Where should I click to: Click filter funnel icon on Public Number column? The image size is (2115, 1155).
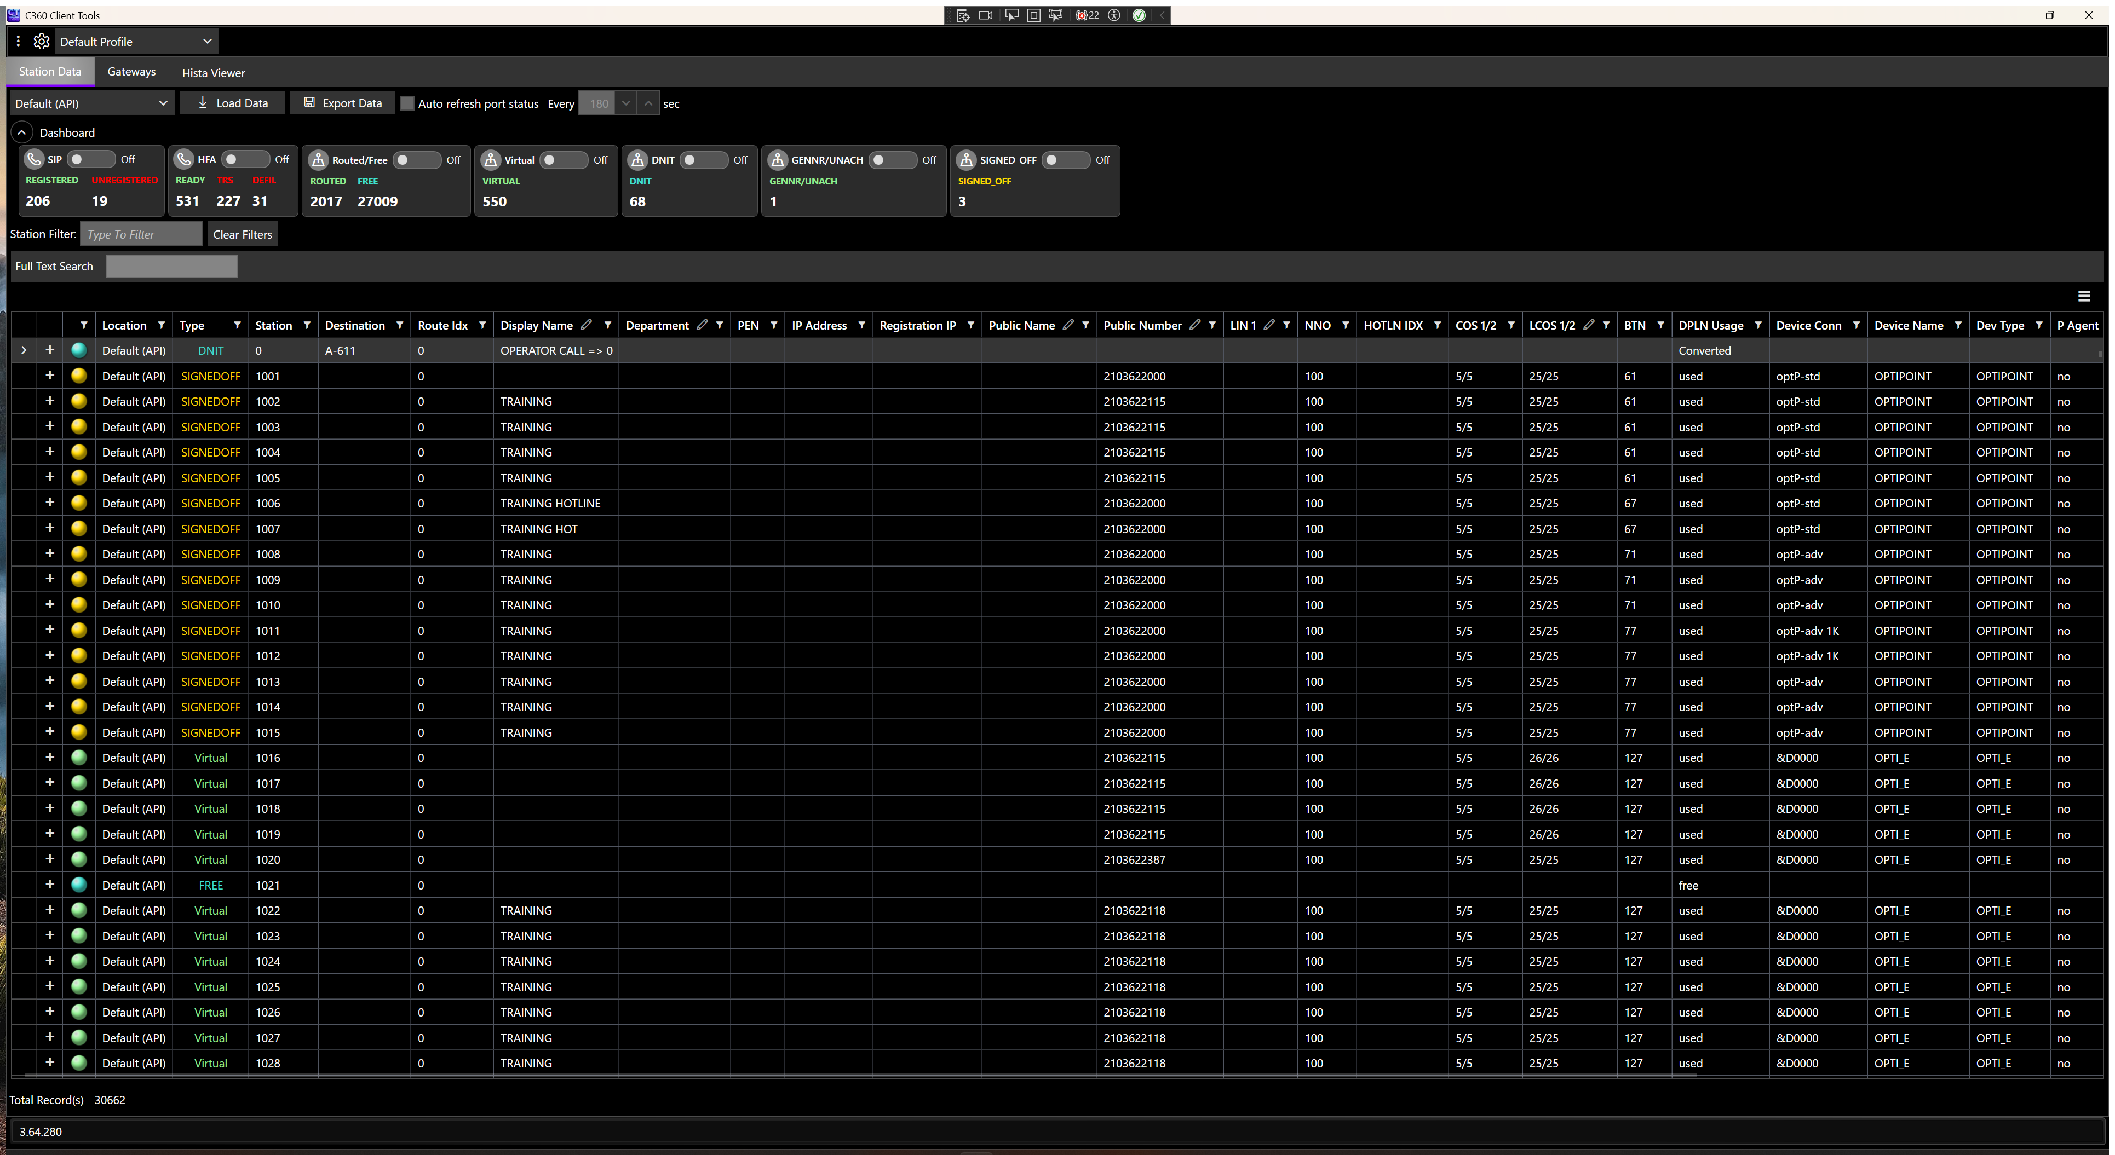tap(1212, 325)
